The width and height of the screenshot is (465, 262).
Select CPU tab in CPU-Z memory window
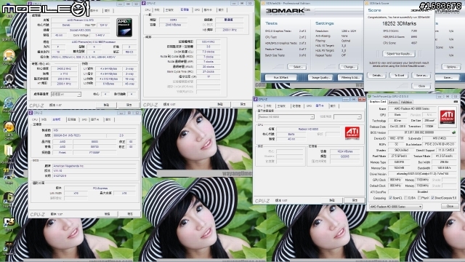tap(147, 10)
